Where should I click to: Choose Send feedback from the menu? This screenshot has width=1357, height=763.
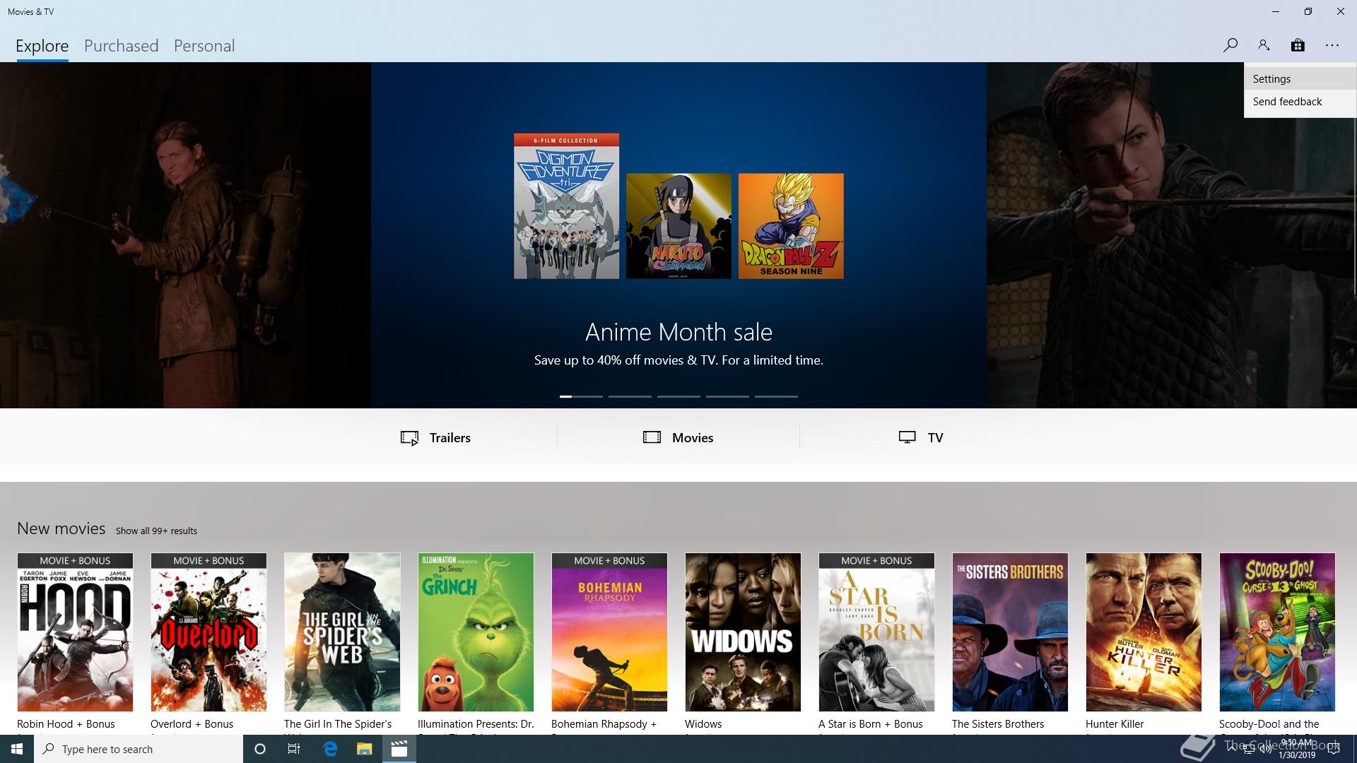(1300, 102)
